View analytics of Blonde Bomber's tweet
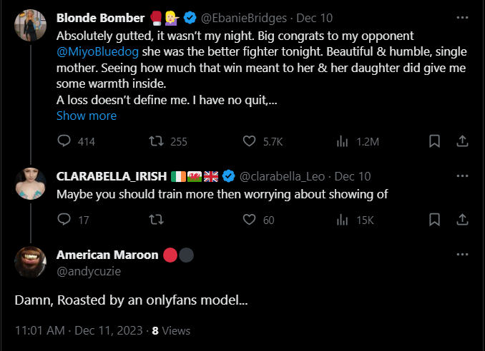The height and width of the screenshot is (351, 485). coord(342,141)
